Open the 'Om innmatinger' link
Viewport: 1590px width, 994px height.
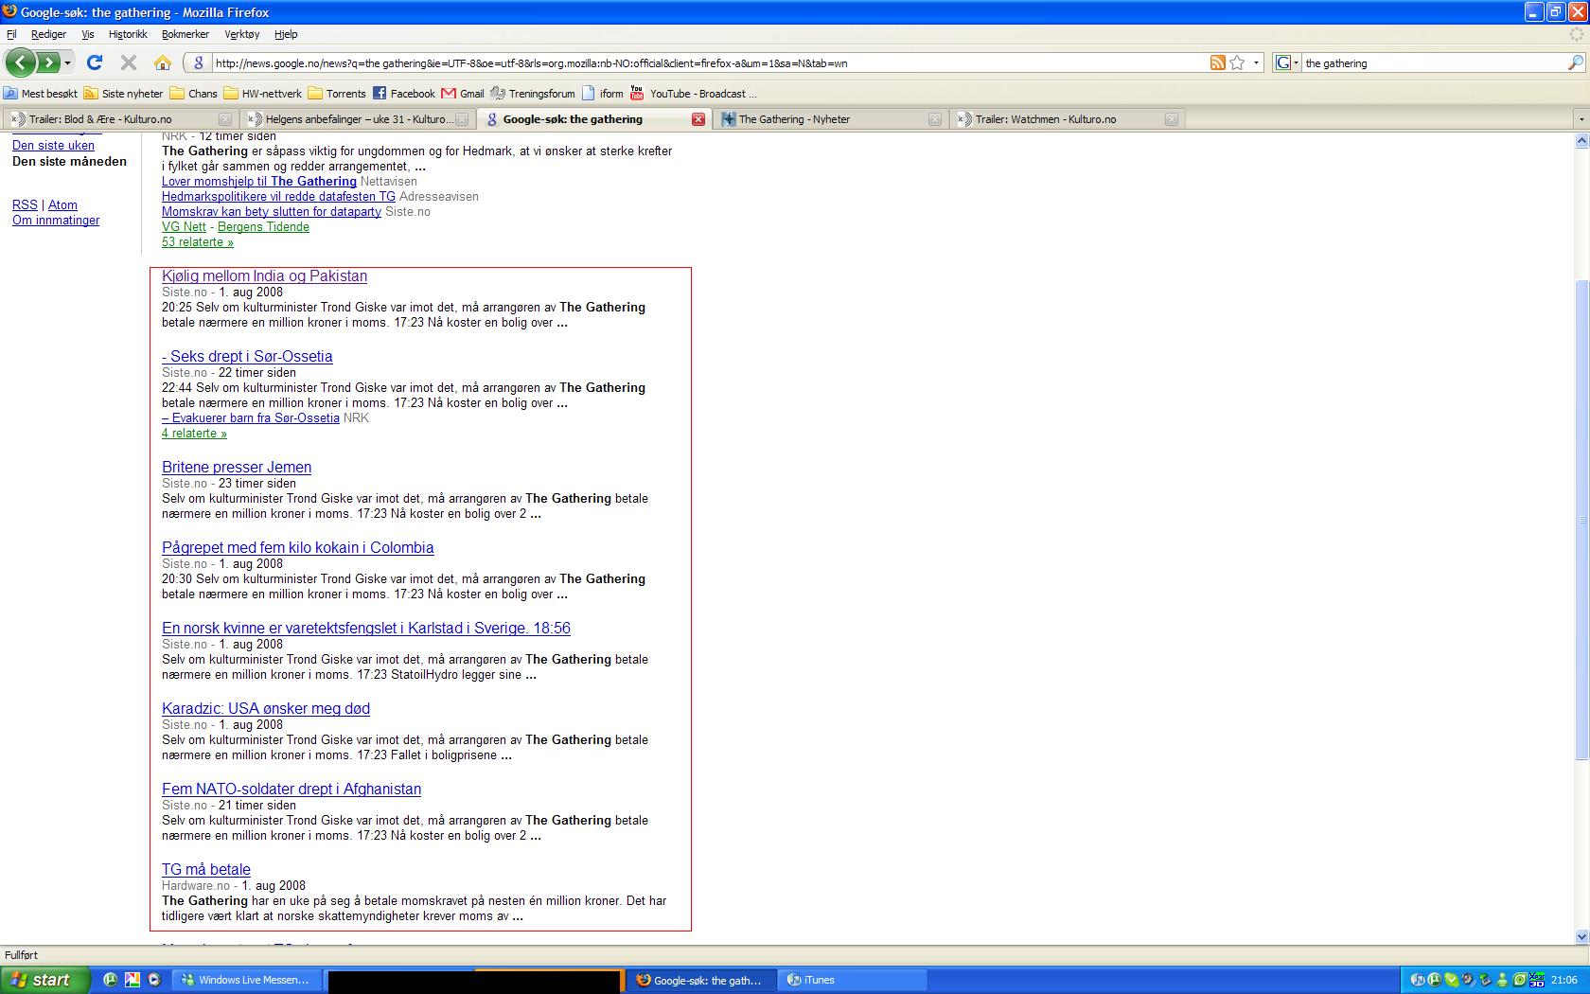pos(56,221)
